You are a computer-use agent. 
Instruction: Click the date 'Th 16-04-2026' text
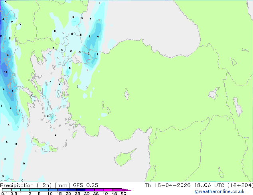[x=168, y=185]
